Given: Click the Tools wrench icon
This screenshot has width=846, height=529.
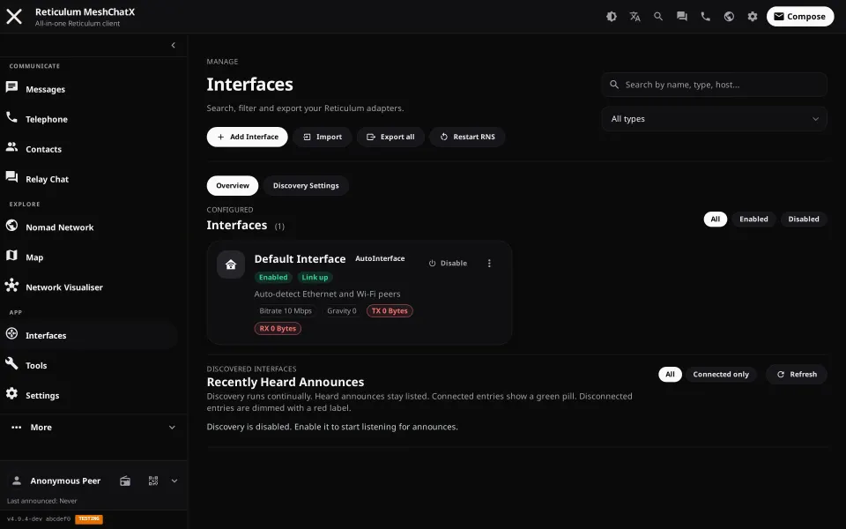Looking at the screenshot, I should click(11, 363).
